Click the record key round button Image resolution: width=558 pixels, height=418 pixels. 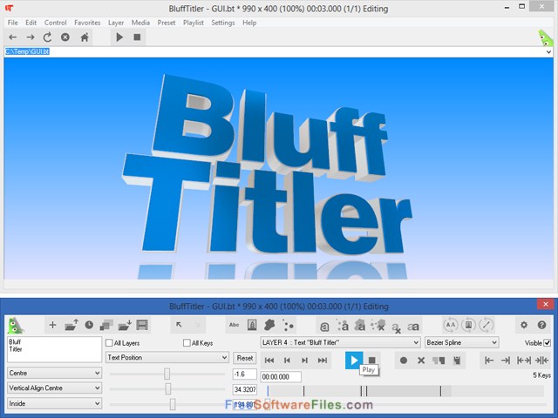(404, 361)
